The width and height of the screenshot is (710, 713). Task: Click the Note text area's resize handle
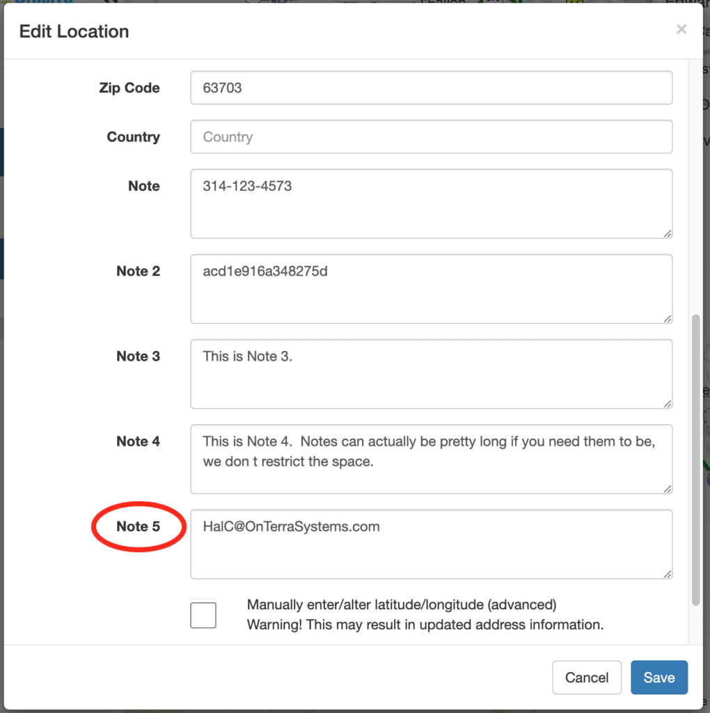point(668,234)
